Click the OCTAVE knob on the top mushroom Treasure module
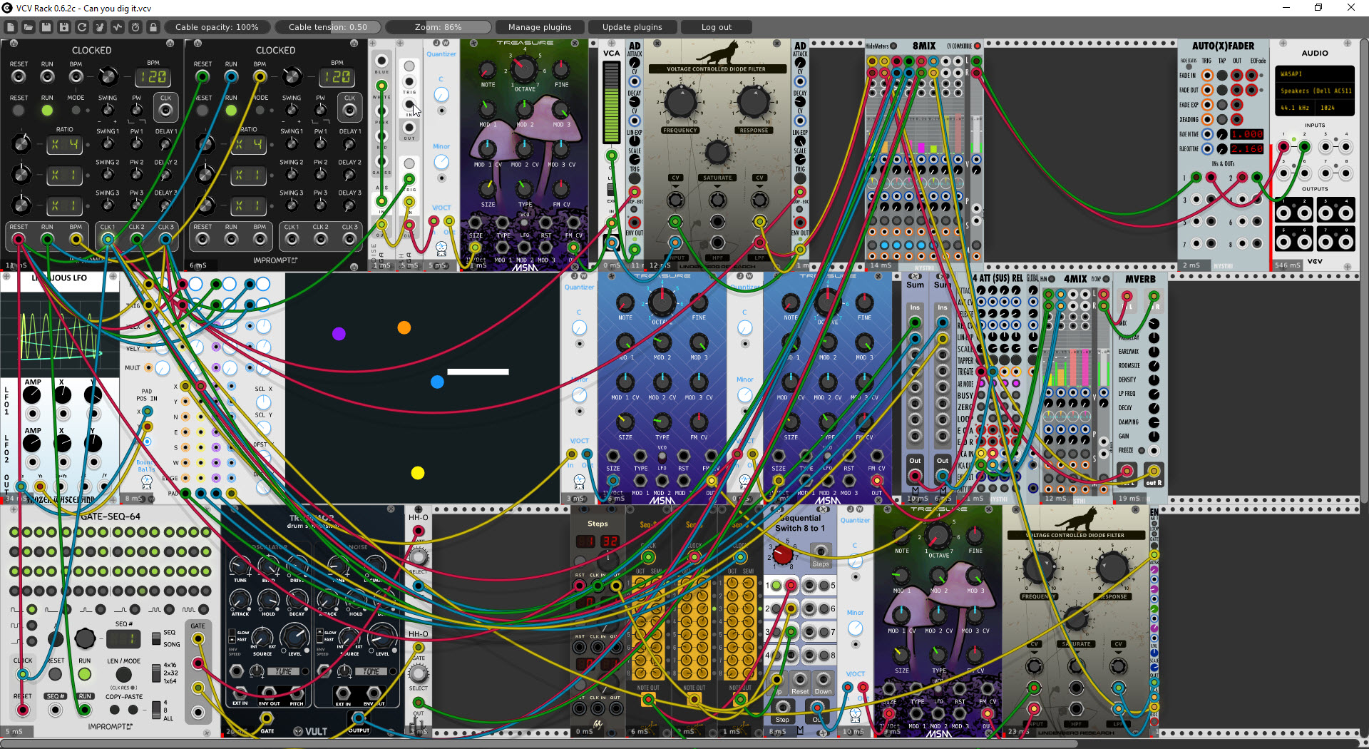 [524, 69]
